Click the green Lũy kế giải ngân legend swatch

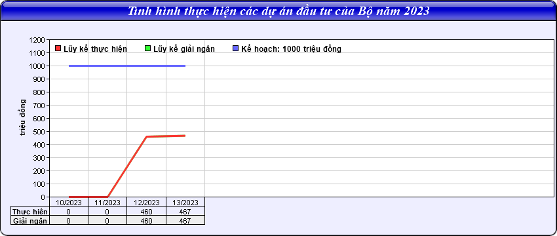tap(148, 49)
